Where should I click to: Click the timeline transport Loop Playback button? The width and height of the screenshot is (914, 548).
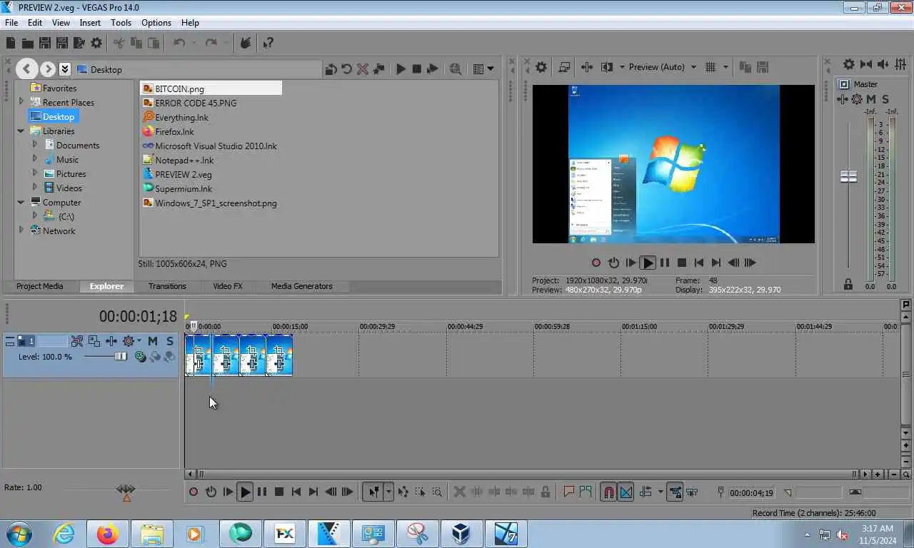211,492
